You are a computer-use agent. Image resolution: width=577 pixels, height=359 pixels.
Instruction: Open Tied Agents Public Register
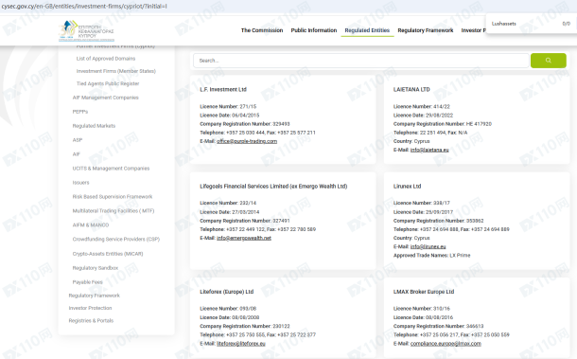(108, 83)
